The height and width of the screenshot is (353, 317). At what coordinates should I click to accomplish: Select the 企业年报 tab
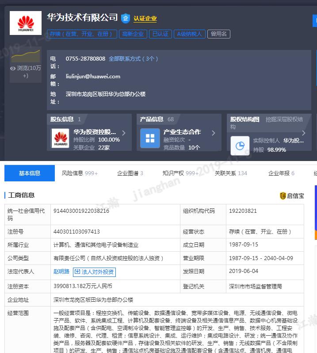(x=281, y=173)
